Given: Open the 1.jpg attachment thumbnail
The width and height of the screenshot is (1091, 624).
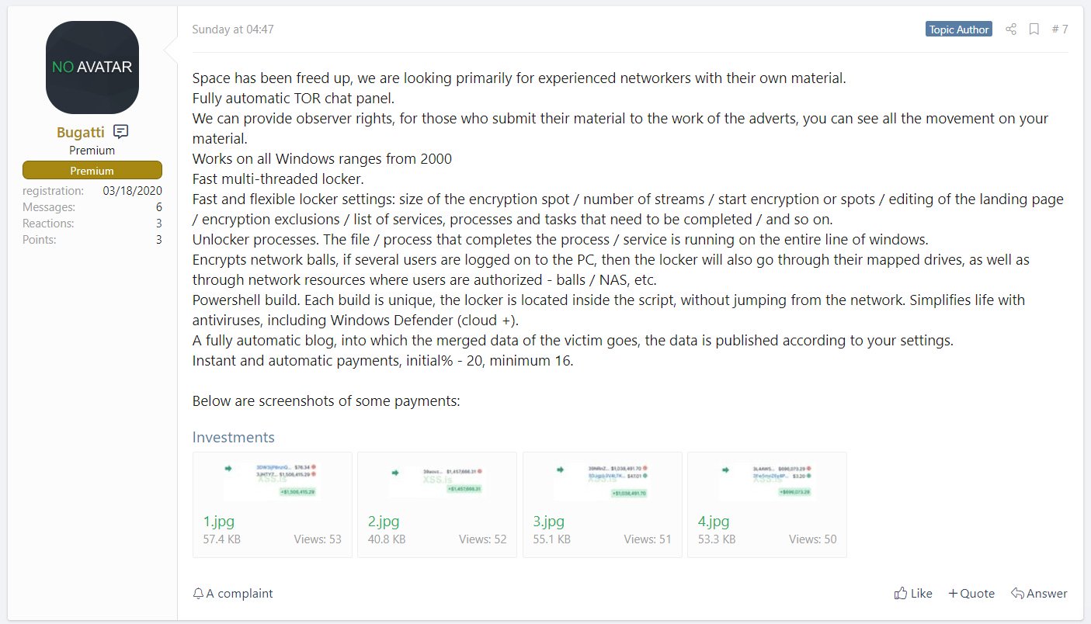Looking at the screenshot, I should pyautogui.click(x=273, y=480).
